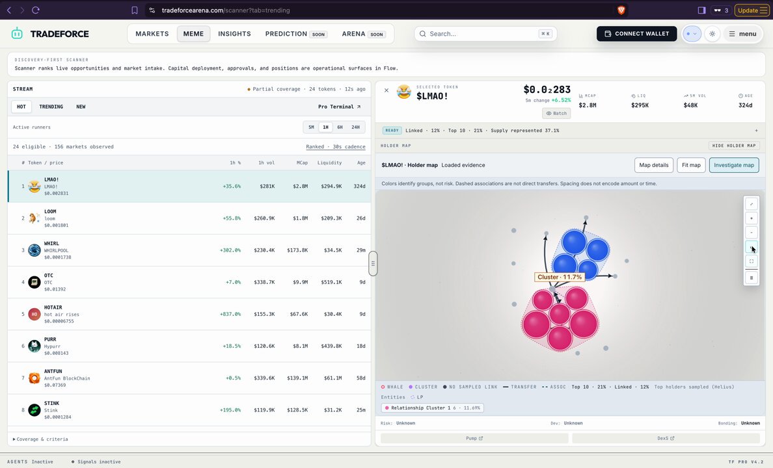Open Pro Terminal link
773x468 pixels.
coord(339,107)
